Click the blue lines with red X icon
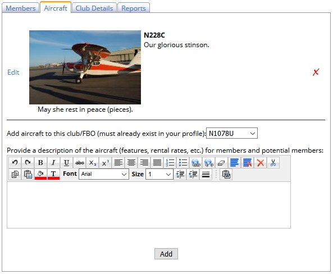Screen dimensions: 333x274 [248, 163]
